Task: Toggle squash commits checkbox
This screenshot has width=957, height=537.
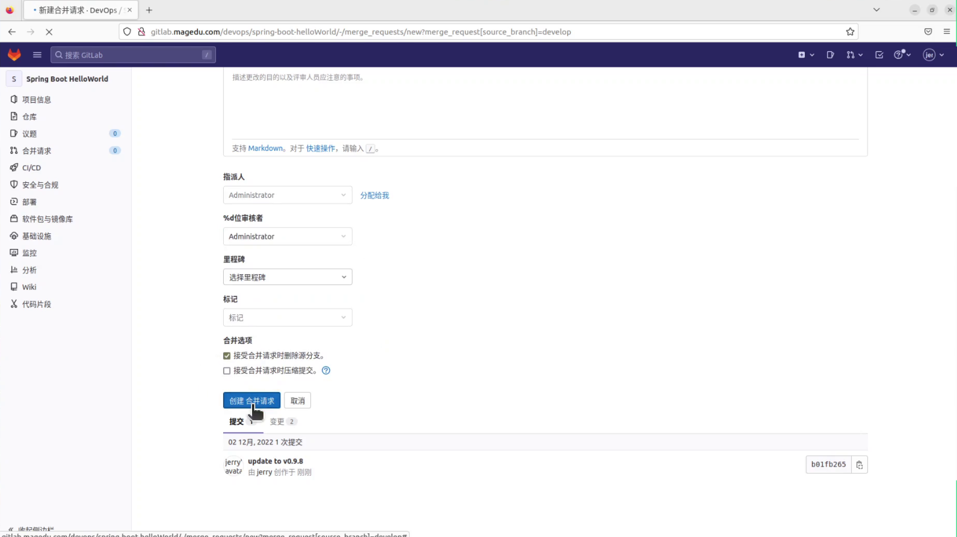Action: pyautogui.click(x=227, y=371)
